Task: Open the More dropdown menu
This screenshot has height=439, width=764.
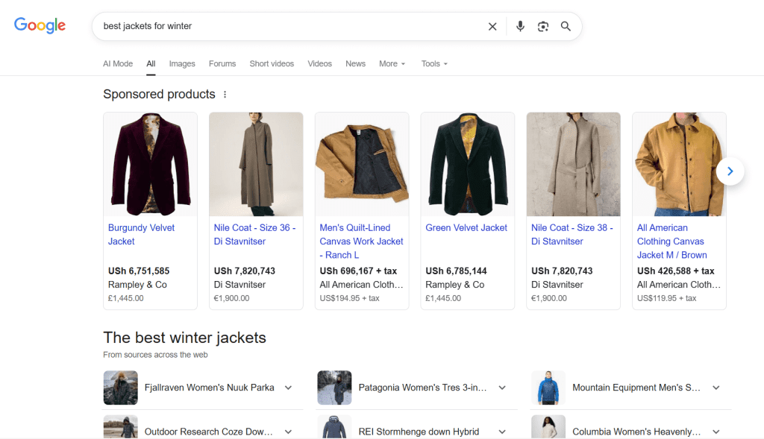Action: coord(392,64)
